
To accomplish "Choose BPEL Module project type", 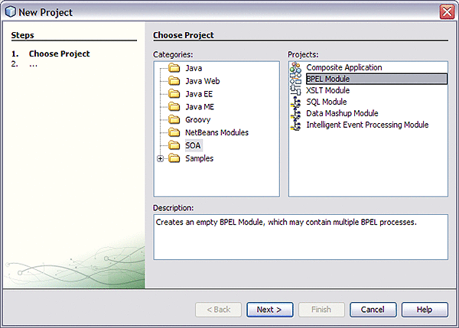I will [x=376, y=79].
